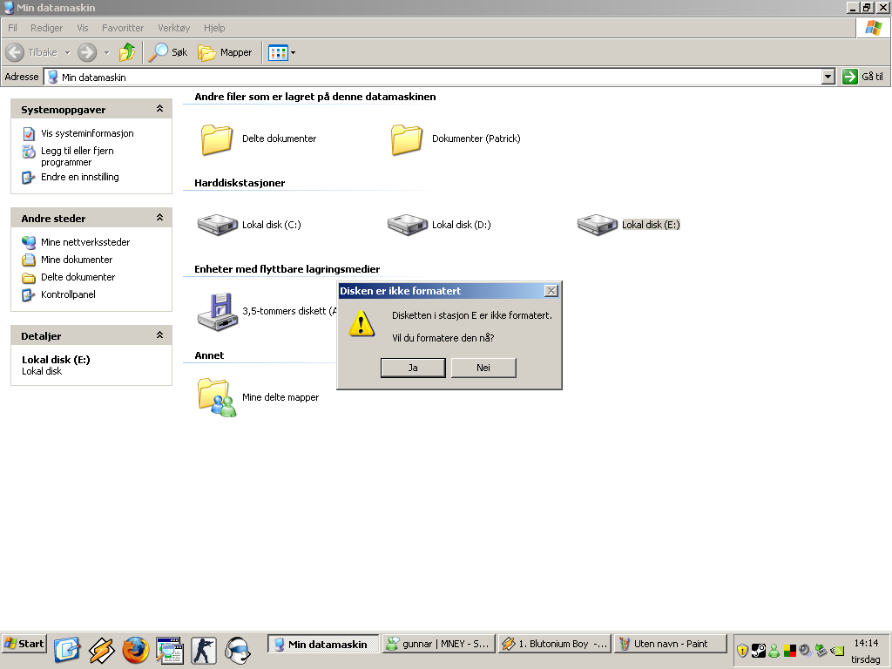This screenshot has height=669, width=892.
Task: Launch Counter-Strike from quick launch
Action: [204, 651]
